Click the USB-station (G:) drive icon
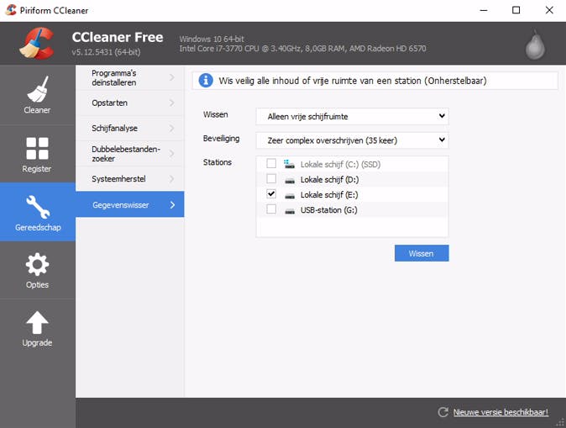566x428 pixels. (x=290, y=211)
